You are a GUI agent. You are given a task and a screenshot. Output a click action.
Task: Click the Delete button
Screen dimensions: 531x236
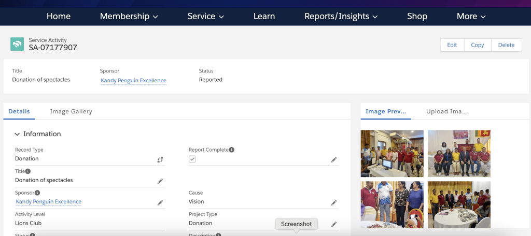[x=506, y=45]
